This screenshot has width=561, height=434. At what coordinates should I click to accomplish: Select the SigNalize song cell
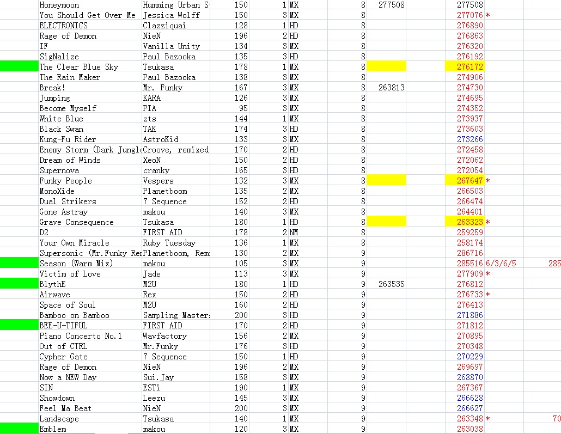point(90,57)
